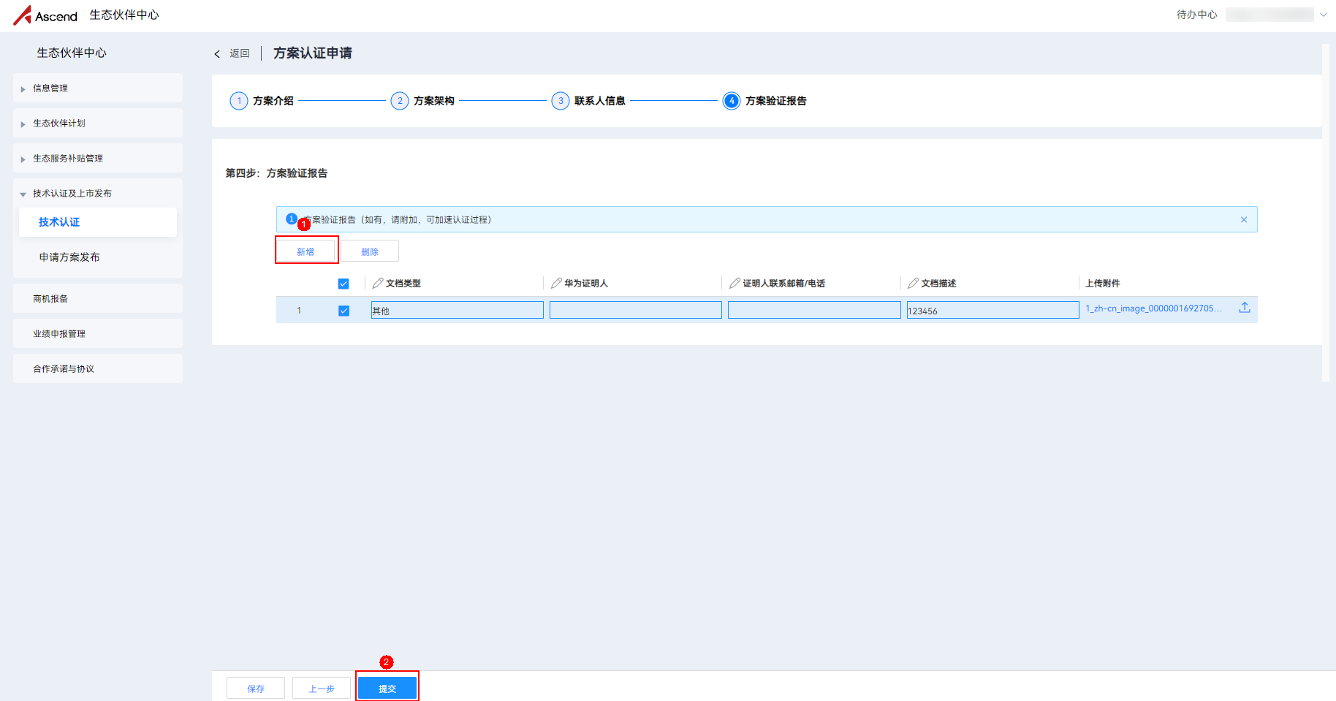This screenshot has width=1336, height=701.
Task: Open 业绩申报管理 in the sidebar
Action: [x=98, y=334]
